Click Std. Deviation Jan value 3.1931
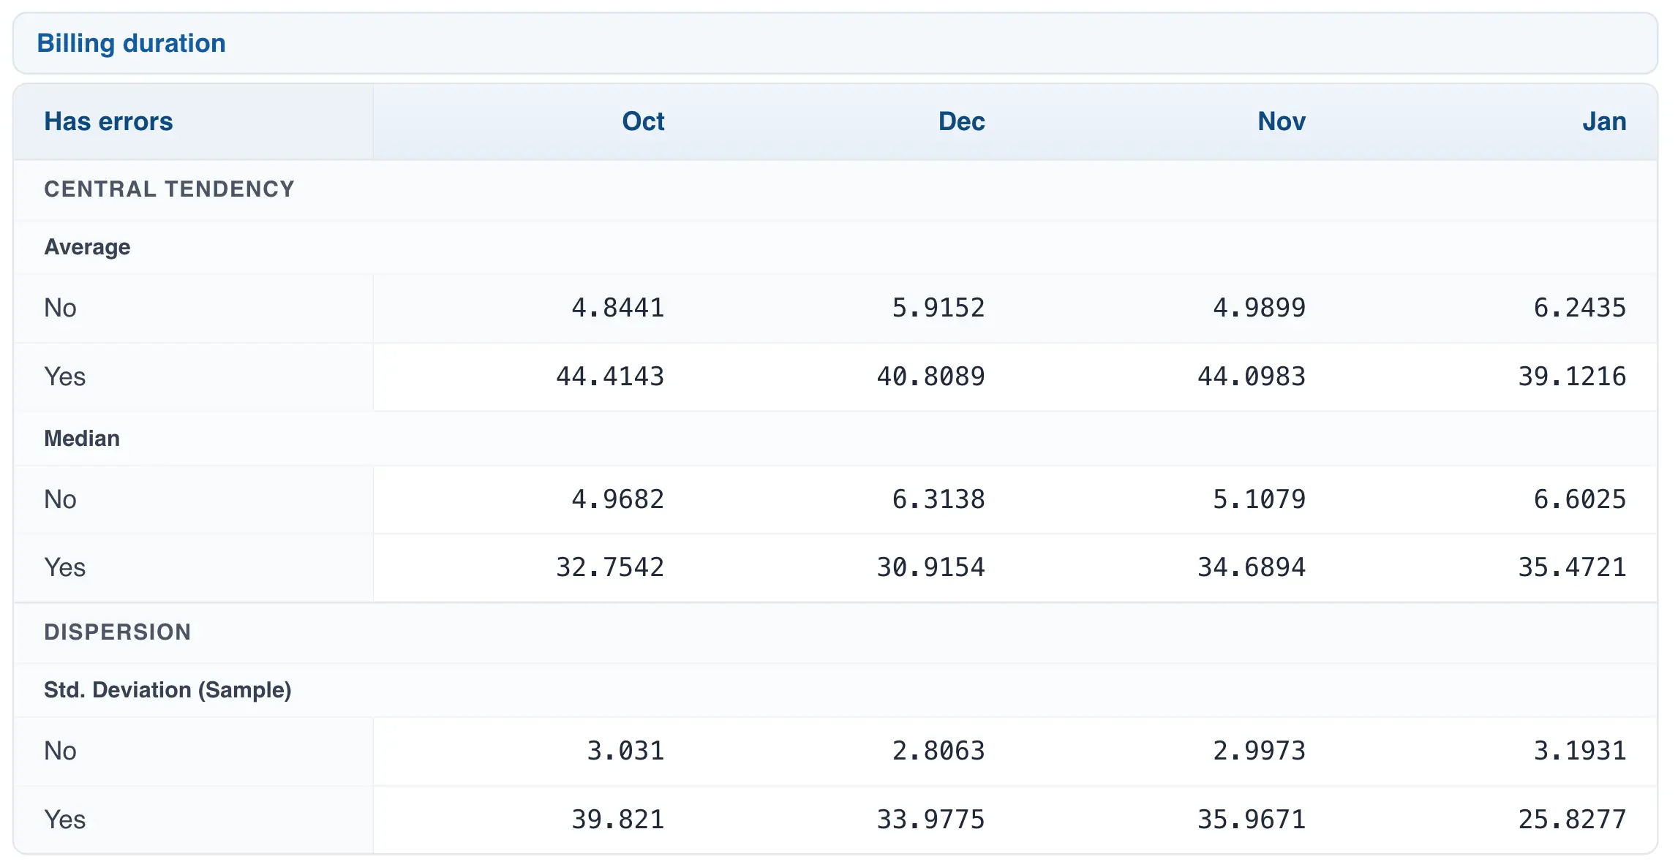Screen dimensions: 1678x867 click(1580, 751)
